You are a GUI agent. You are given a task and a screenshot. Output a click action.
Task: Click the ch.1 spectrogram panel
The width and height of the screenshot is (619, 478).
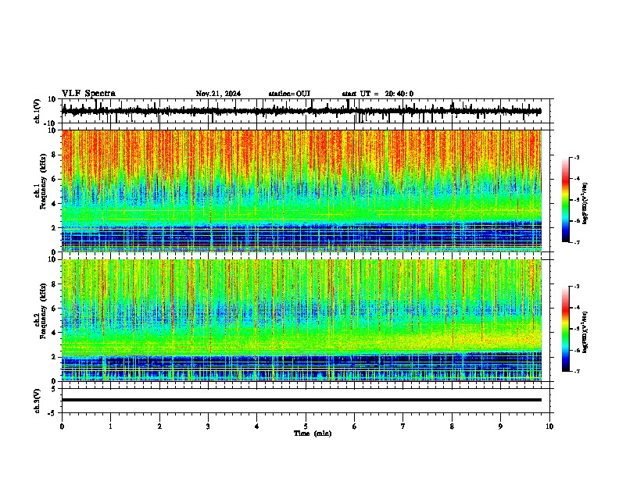pos(301,191)
